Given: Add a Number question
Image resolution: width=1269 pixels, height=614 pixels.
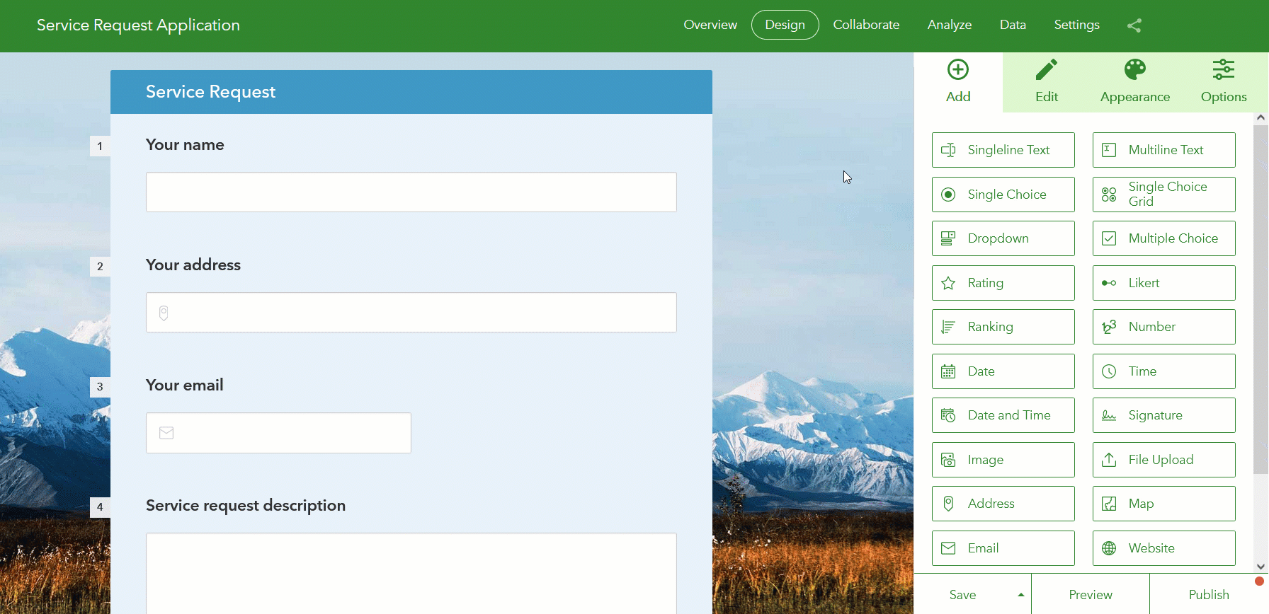Looking at the screenshot, I should pyautogui.click(x=1164, y=327).
